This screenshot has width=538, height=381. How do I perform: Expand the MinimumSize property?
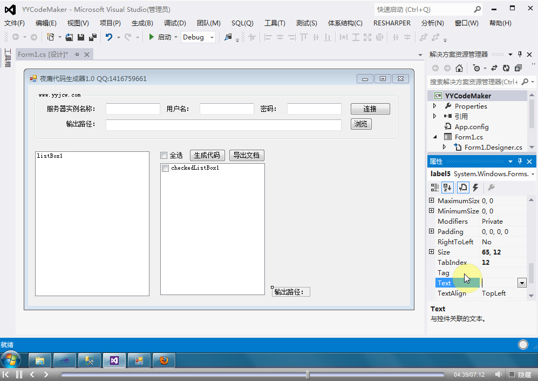432,211
